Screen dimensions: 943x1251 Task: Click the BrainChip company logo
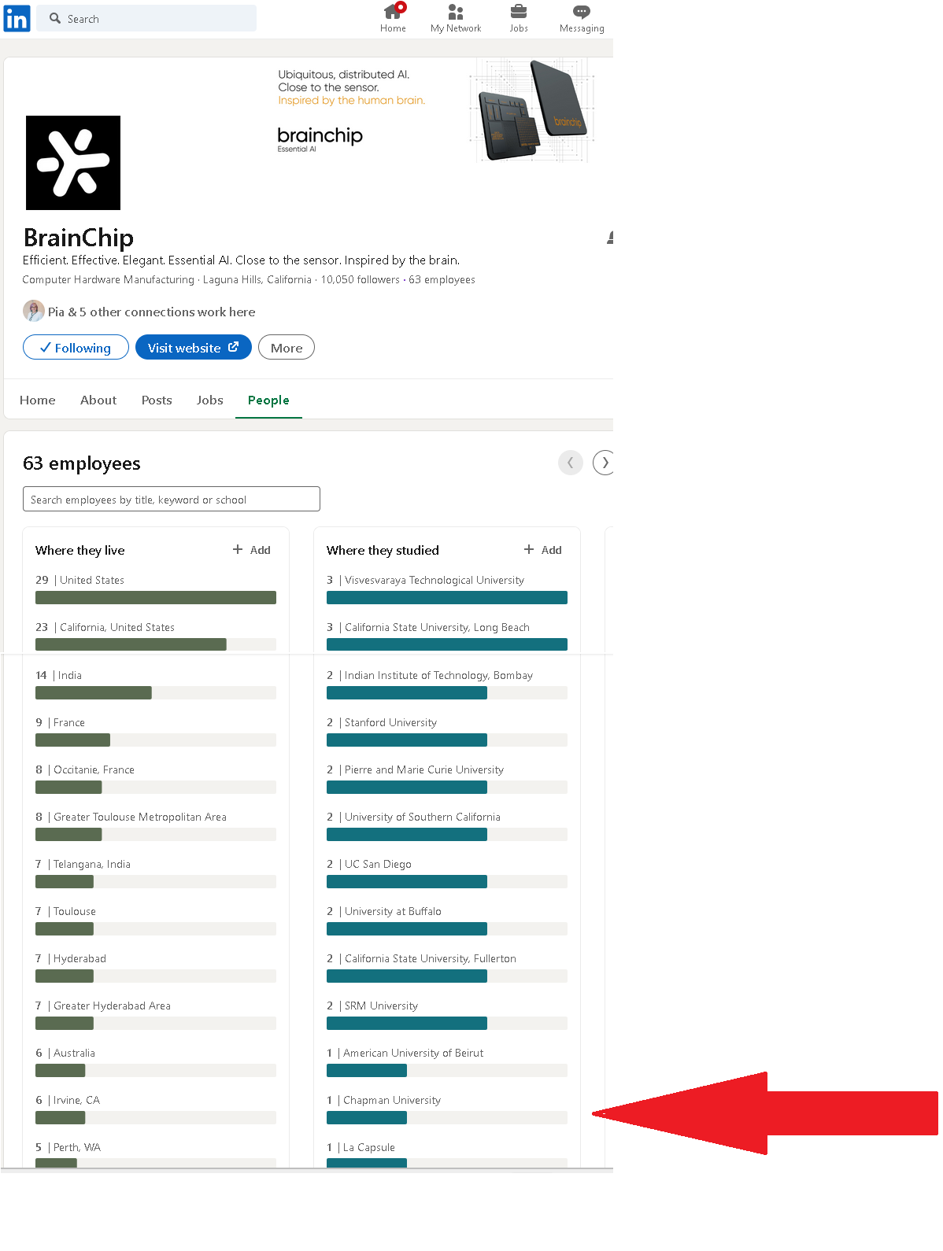pos(73,163)
